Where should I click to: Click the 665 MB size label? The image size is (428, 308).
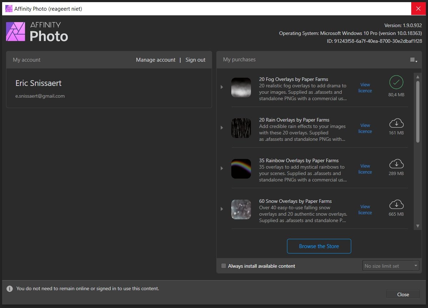396,214
